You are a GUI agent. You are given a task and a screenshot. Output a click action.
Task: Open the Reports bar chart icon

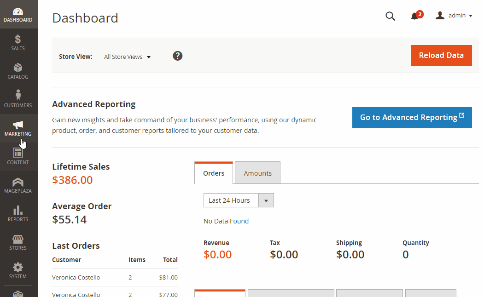coord(18,211)
